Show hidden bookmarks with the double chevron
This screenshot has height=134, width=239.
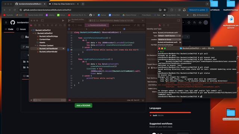187,15
